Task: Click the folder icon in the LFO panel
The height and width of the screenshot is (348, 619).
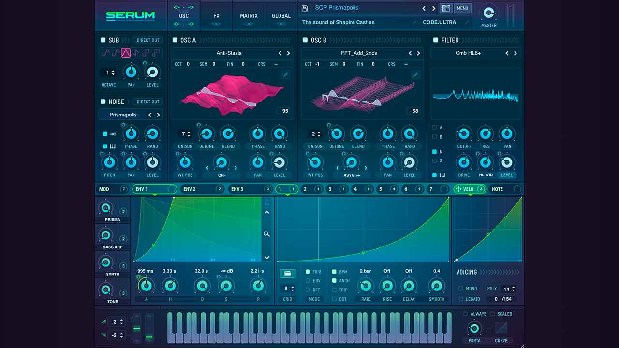Action: 288,273
